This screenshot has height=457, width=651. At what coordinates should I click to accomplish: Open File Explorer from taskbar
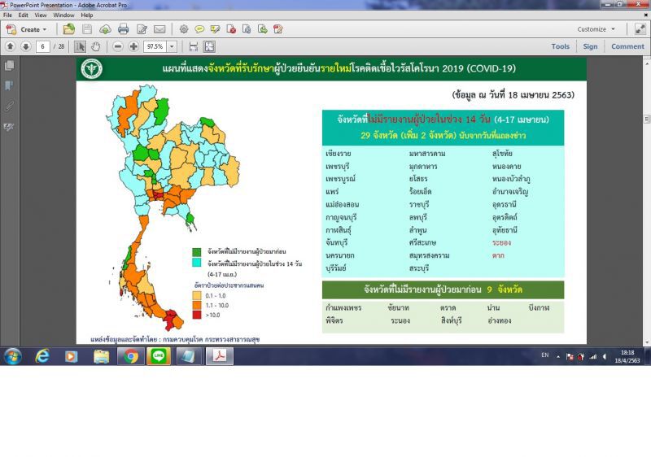(101, 356)
